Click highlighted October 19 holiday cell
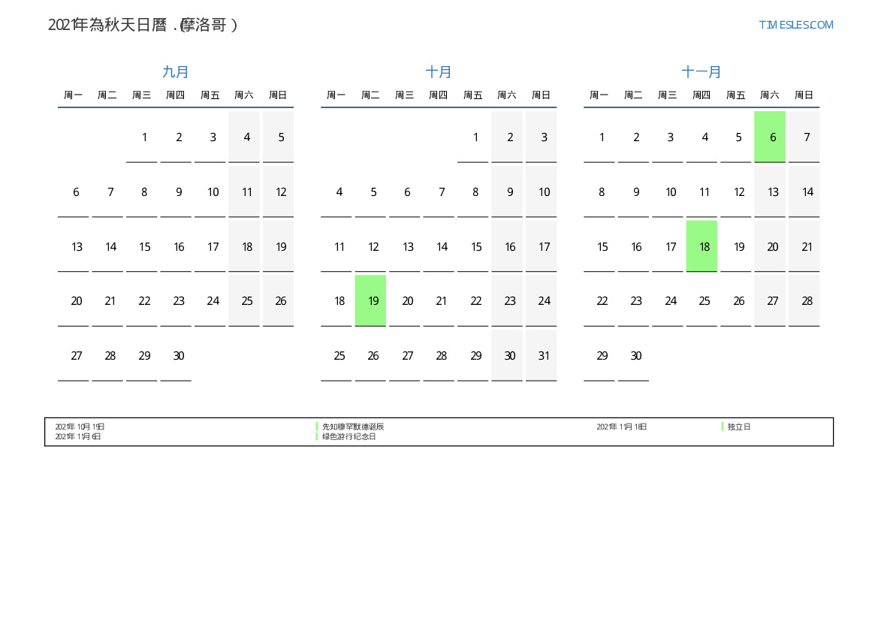This screenshot has width=878, height=621. pyautogui.click(x=370, y=300)
